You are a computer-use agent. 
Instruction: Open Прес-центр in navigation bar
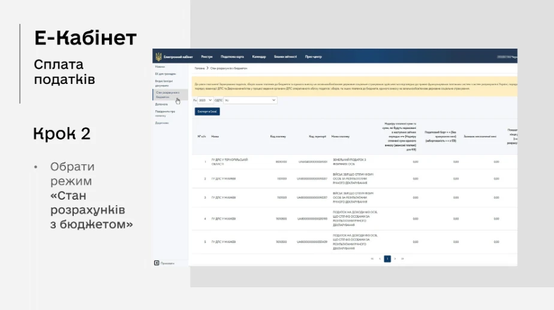tap(314, 56)
